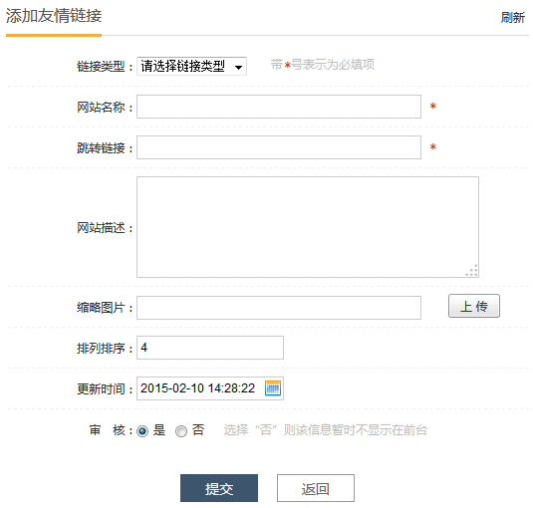Select the 是 radio button for 审核
Viewport: 533px width, 508px height.
142,431
